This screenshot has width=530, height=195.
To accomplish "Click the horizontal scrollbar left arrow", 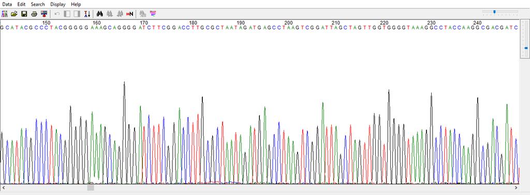I will 4,188.
